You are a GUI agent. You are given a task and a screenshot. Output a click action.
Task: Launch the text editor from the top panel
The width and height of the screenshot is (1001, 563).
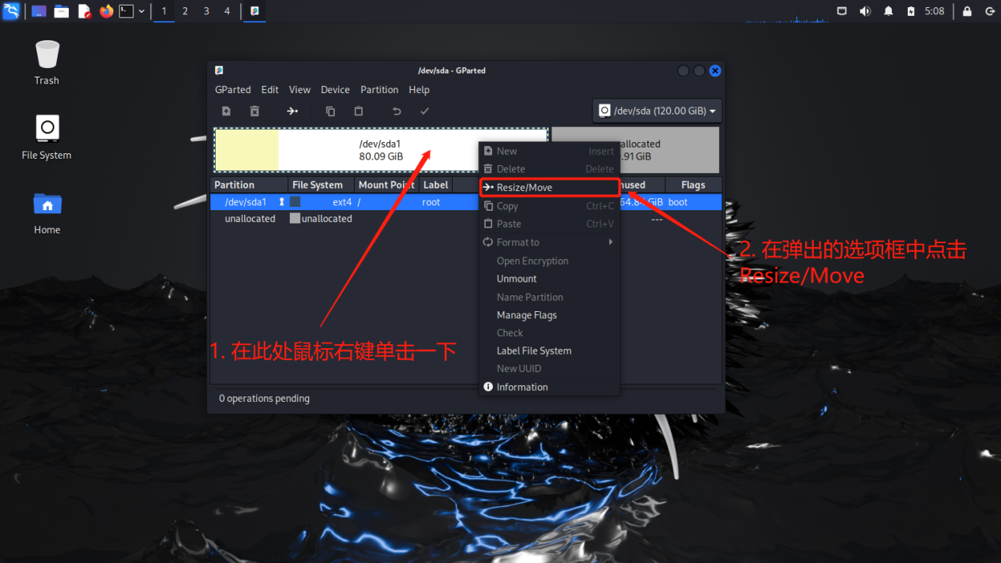[84, 11]
